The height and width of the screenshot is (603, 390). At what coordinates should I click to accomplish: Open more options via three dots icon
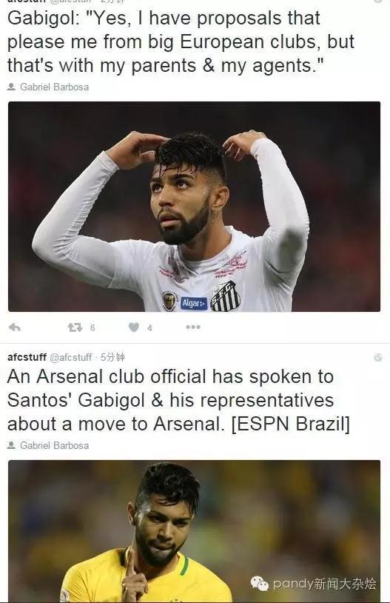tap(193, 327)
